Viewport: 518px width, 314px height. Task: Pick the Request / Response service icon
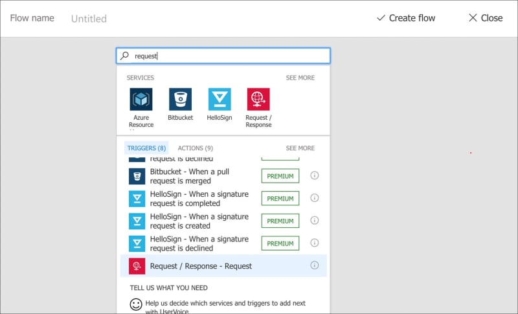pos(258,99)
